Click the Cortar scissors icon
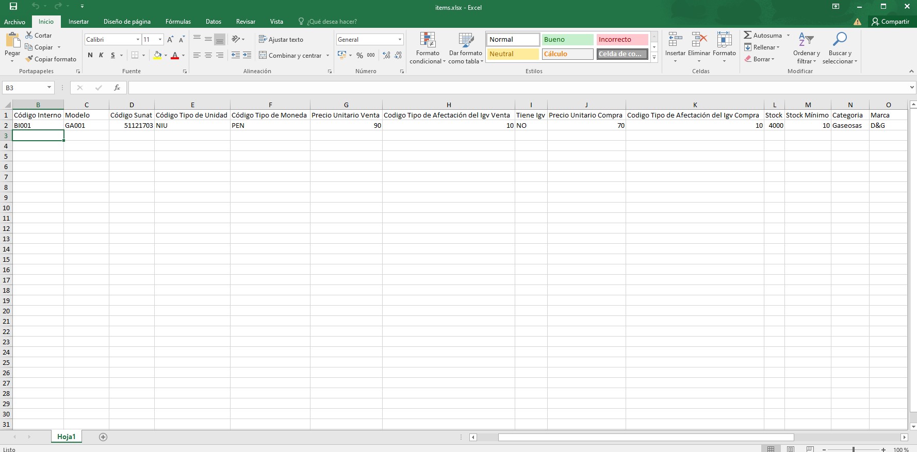This screenshot has height=452, width=917. coord(29,35)
